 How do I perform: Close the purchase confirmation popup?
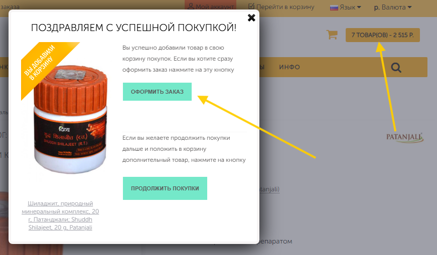[251, 18]
